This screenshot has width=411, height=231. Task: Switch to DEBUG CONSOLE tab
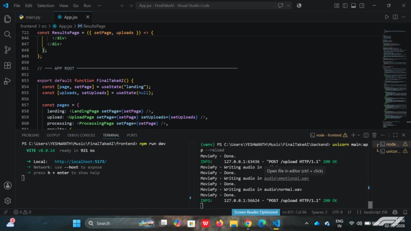pos(81,135)
